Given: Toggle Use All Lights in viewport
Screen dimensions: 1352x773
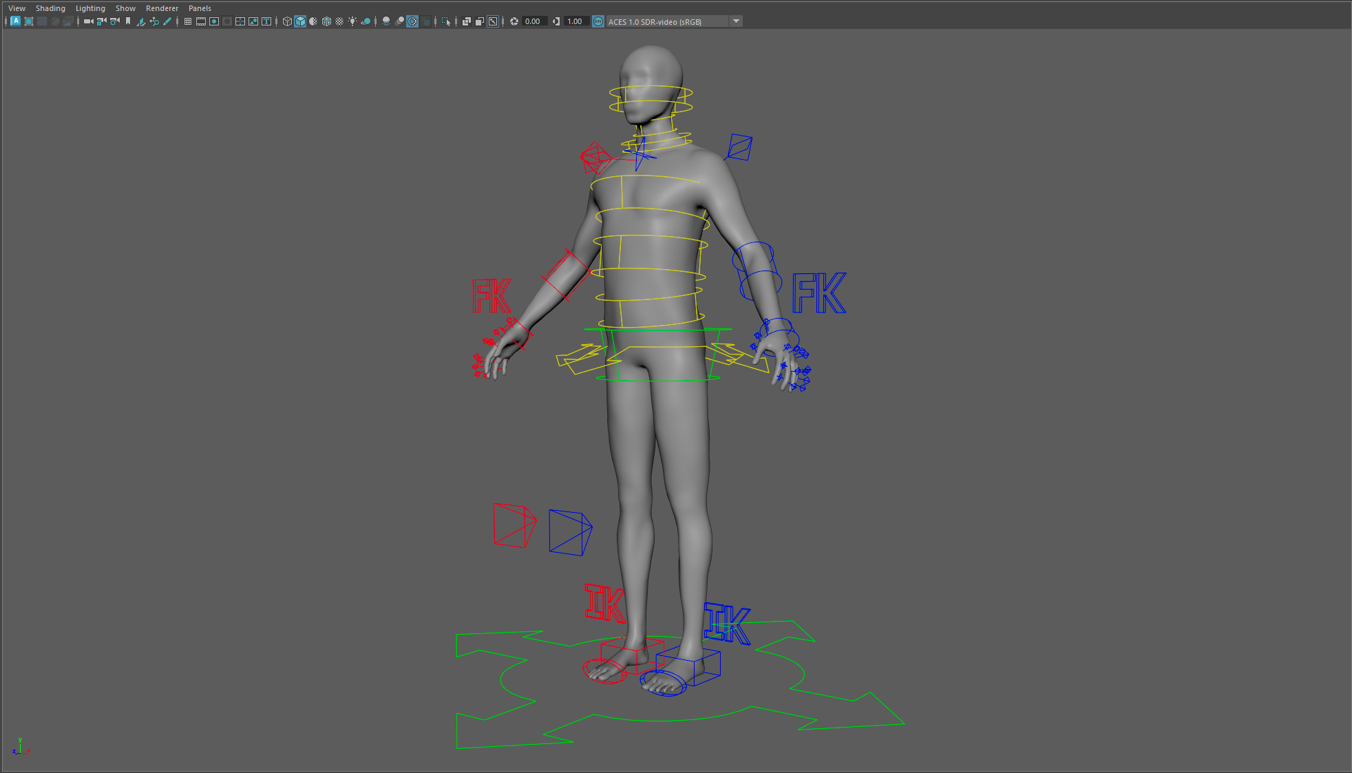Looking at the screenshot, I should click(x=352, y=21).
